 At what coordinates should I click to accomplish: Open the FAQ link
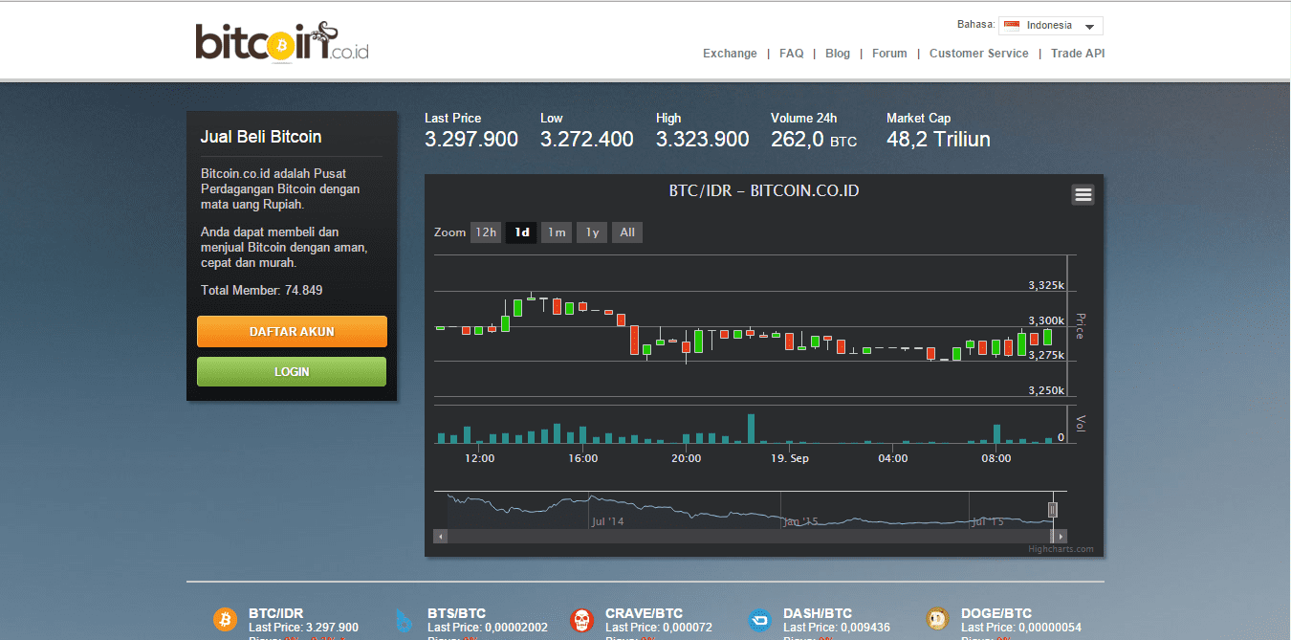pos(792,54)
